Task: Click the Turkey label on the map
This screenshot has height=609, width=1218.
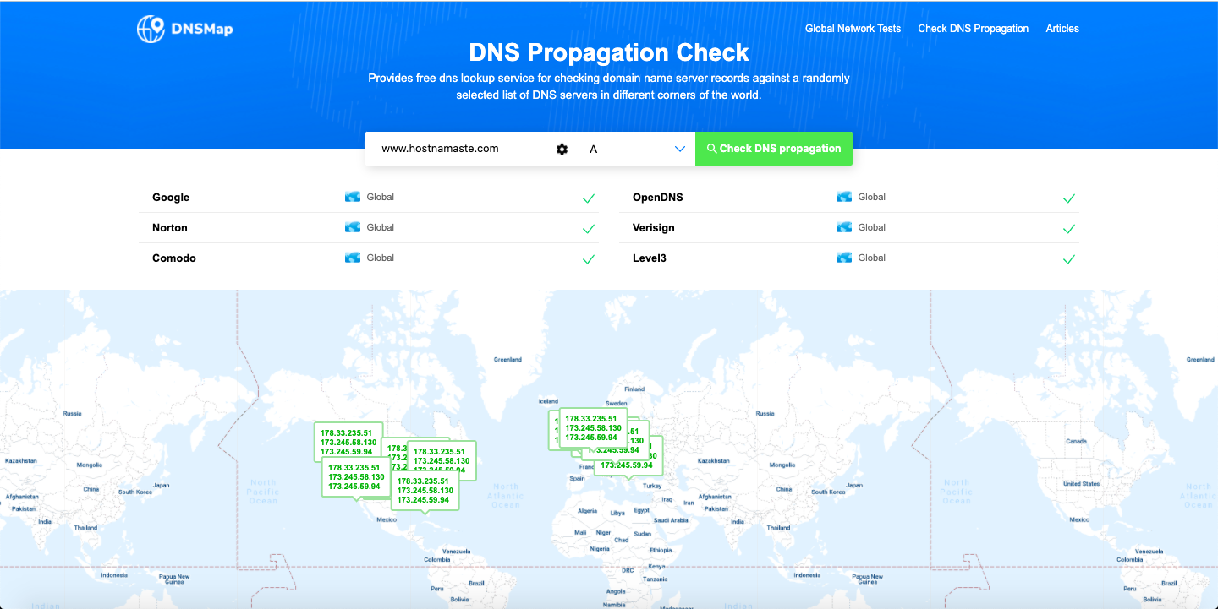Action: 652,486
